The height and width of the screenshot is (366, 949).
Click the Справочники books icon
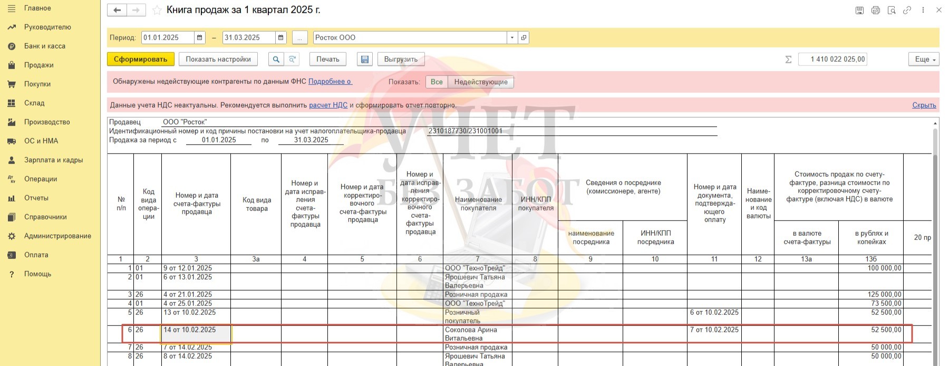coord(12,217)
